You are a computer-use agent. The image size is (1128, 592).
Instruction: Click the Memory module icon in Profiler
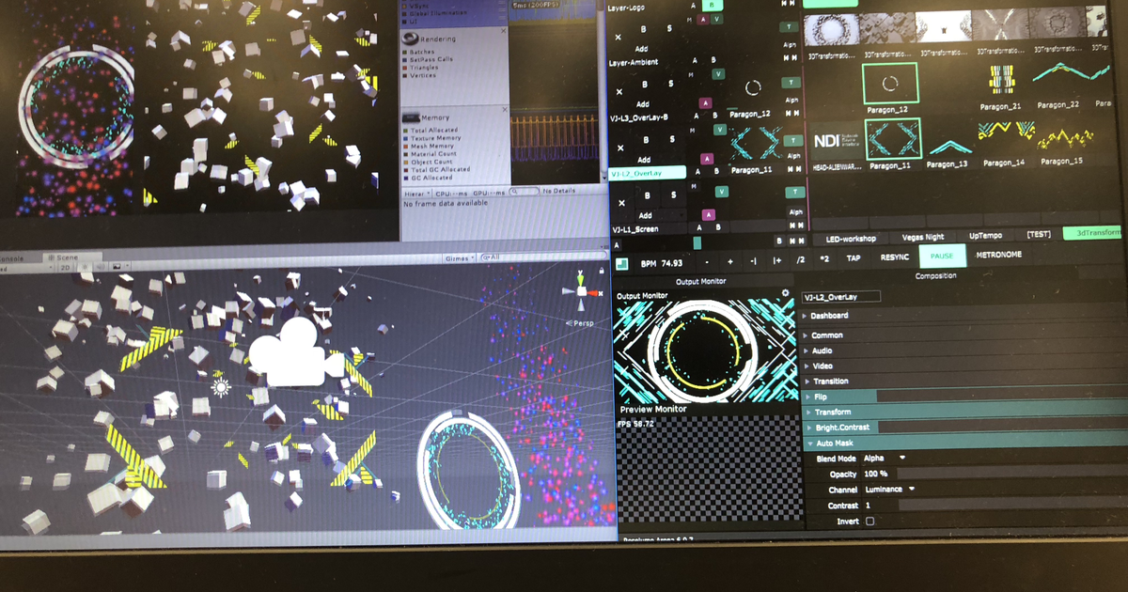(x=411, y=117)
